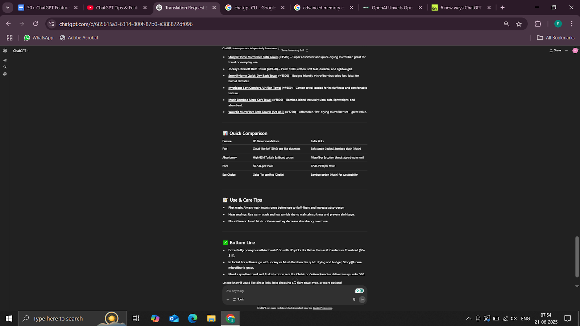Launch voice mode from the waveform button
The image size is (580, 326).
[362, 300]
